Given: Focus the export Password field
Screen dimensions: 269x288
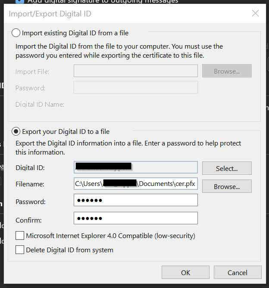Looking at the screenshot, I should point(136,200).
